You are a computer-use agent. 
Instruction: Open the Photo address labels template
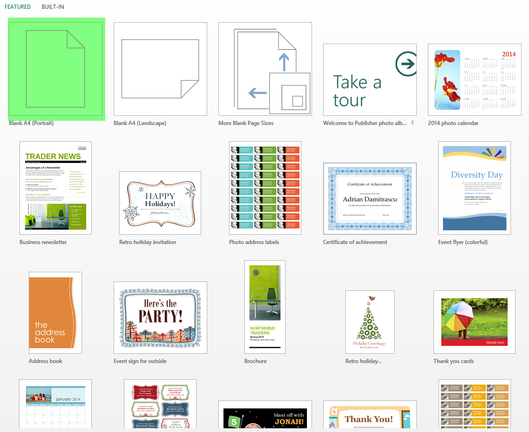265,188
